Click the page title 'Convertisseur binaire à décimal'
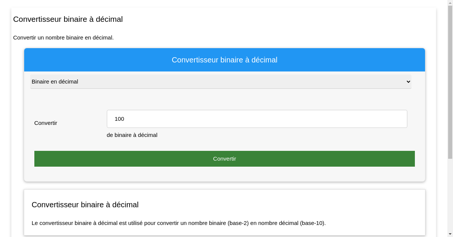453x237 pixels. pos(68,19)
